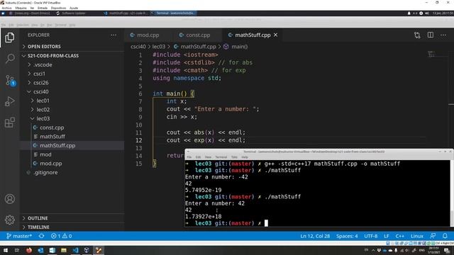Change LF end of line sequence

point(386,236)
